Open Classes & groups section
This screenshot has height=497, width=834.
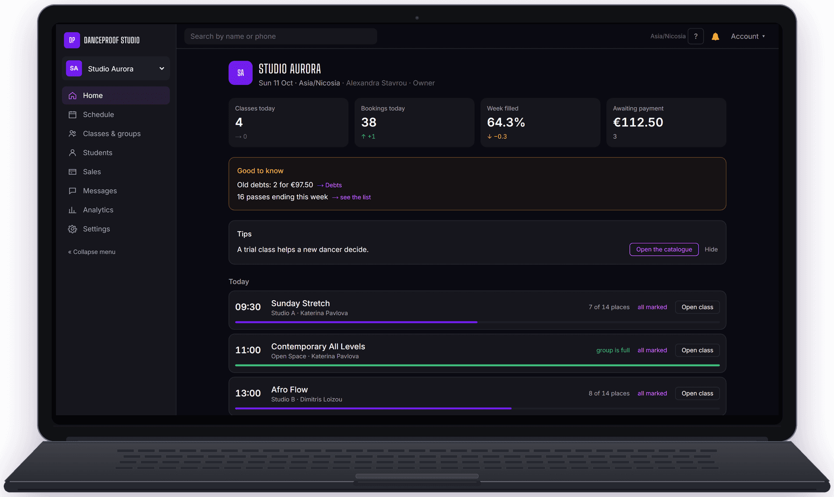[x=116, y=134]
